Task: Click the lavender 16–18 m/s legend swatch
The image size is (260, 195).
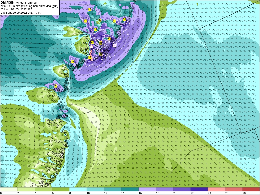Action: (147, 189)
